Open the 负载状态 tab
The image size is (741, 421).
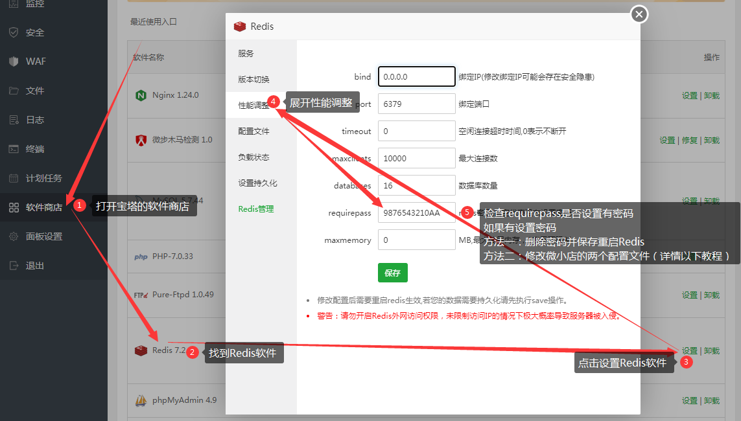coord(253,157)
